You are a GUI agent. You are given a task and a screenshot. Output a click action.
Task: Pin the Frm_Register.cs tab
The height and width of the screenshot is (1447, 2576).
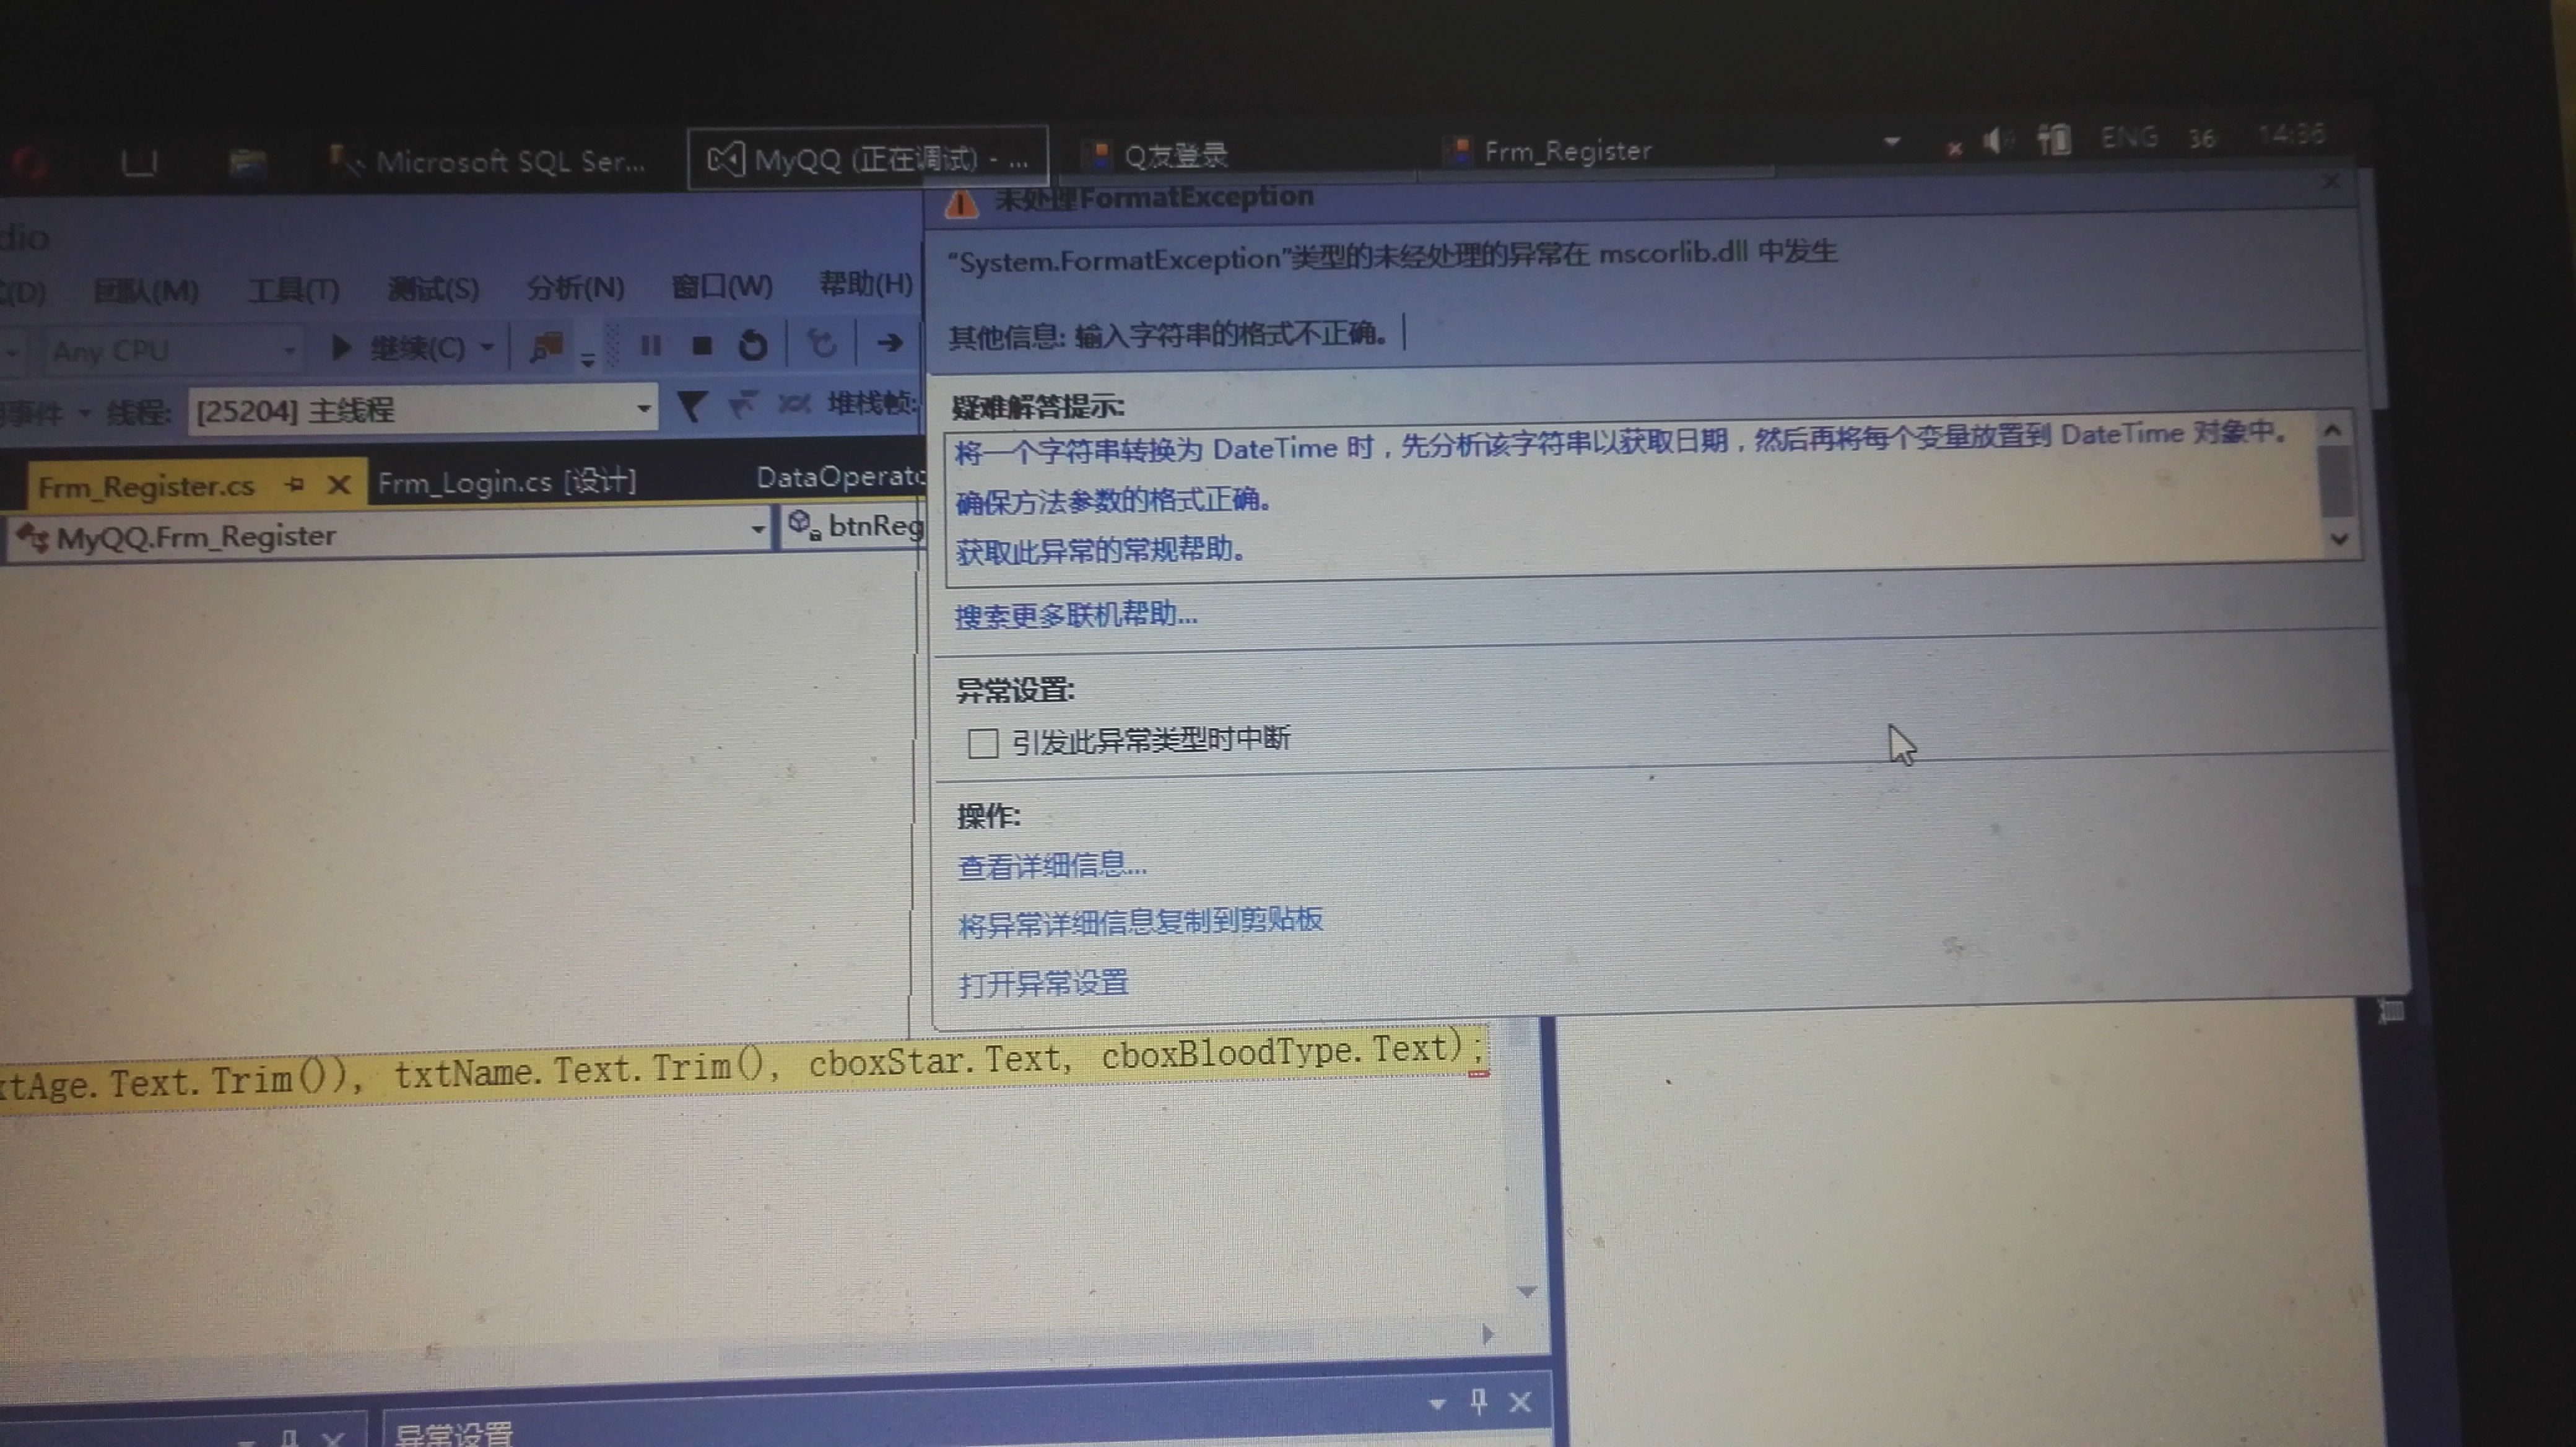point(294,484)
